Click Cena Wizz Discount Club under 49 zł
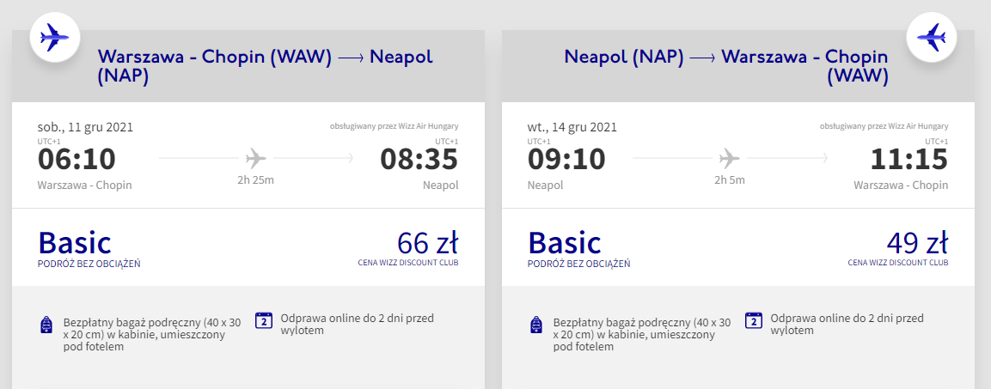The height and width of the screenshot is (389, 991). [898, 263]
